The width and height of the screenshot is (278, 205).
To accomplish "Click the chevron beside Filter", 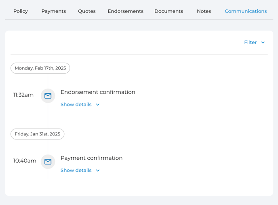I will coord(263,42).
